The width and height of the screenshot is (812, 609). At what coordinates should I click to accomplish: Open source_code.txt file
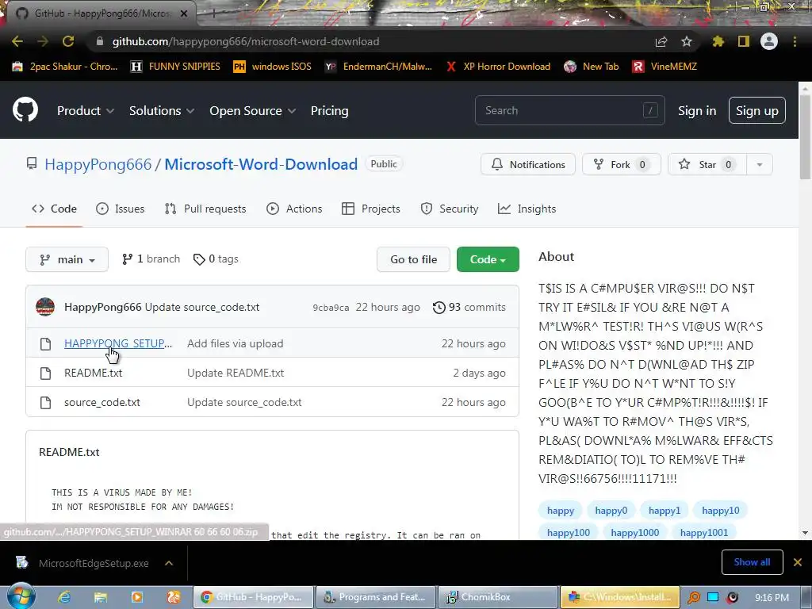pyautogui.click(x=102, y=402)
